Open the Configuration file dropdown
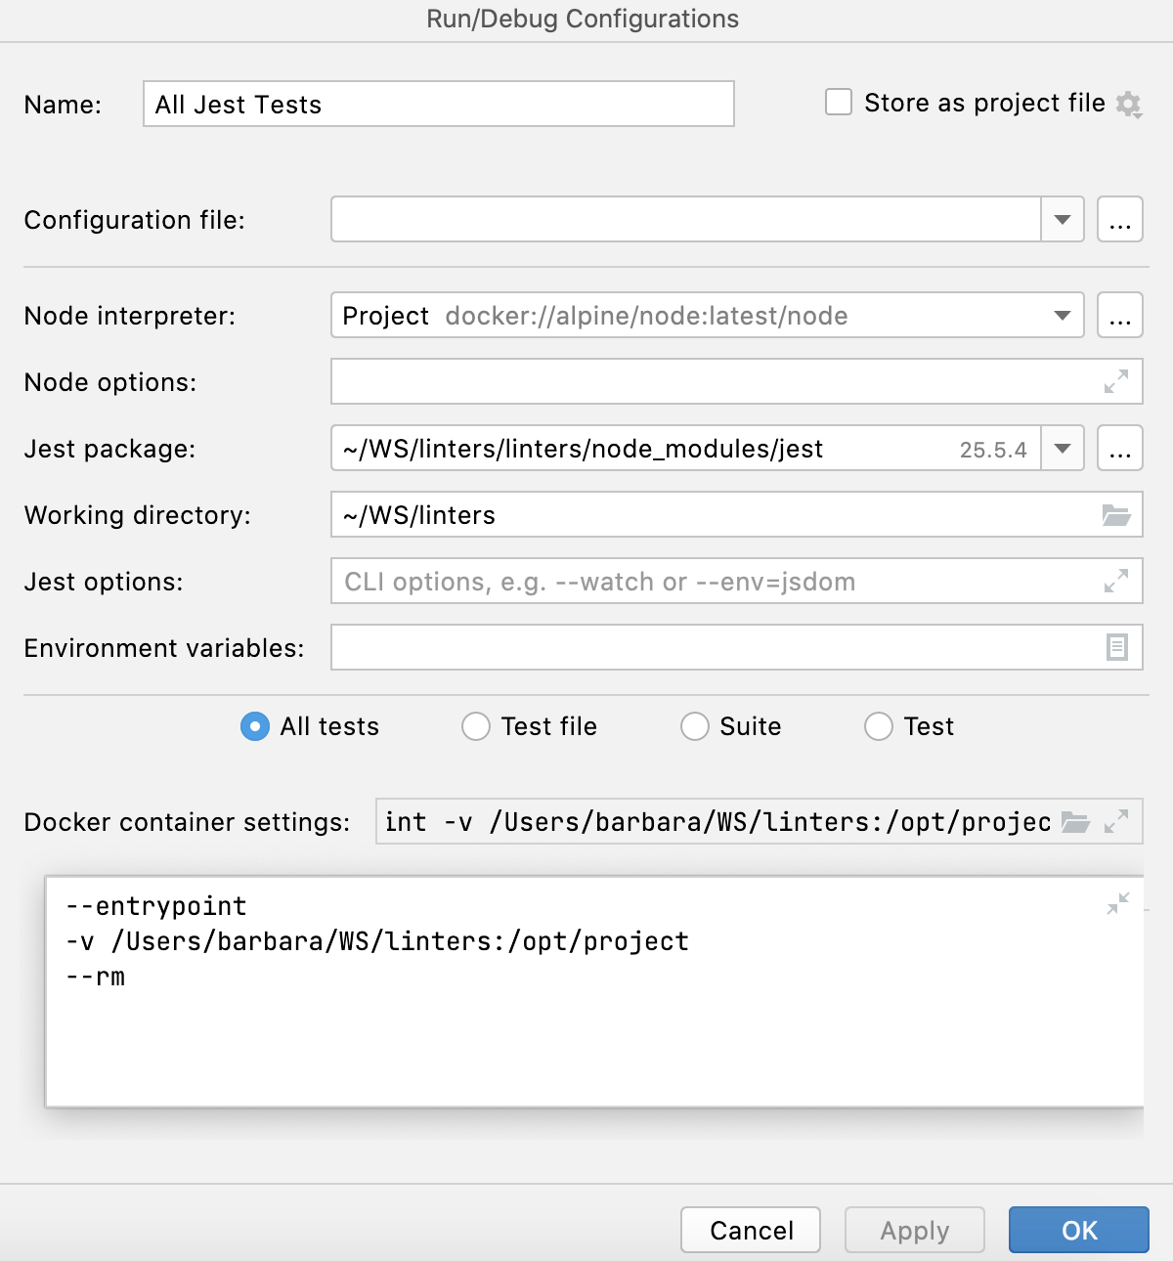This screenshot has width=1173, height=1261. [x=1061, y=219]
